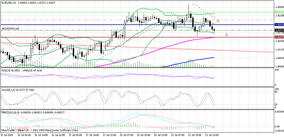
Task: Click the 1.42345 price scale label
Action: (279, 16)
